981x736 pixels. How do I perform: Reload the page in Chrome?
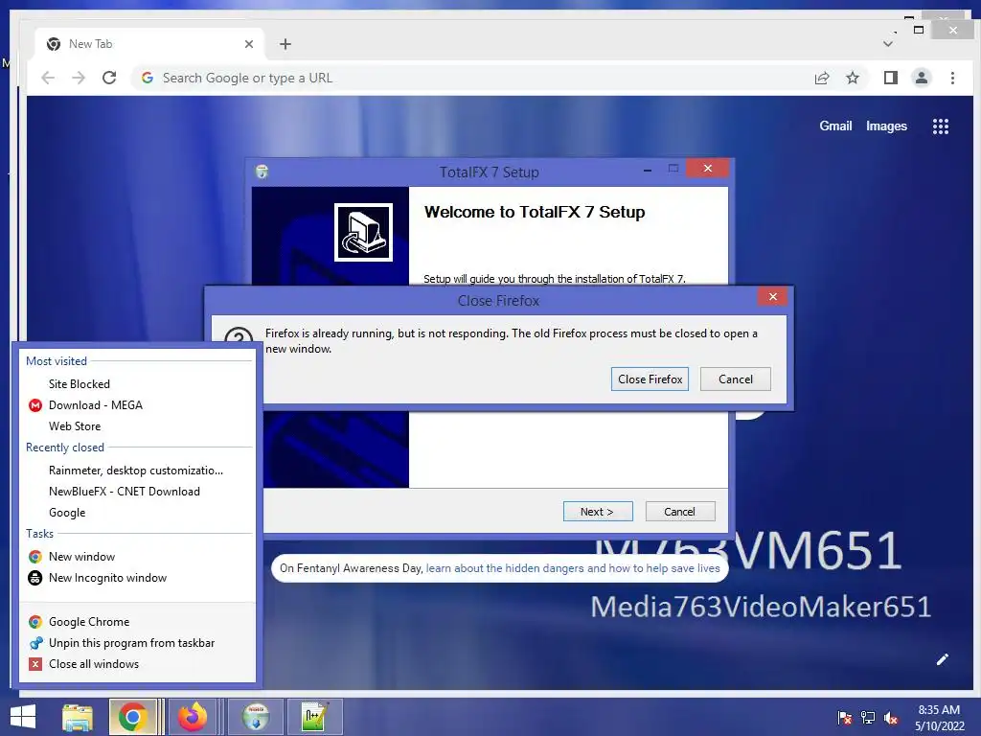tap(109, 78)
